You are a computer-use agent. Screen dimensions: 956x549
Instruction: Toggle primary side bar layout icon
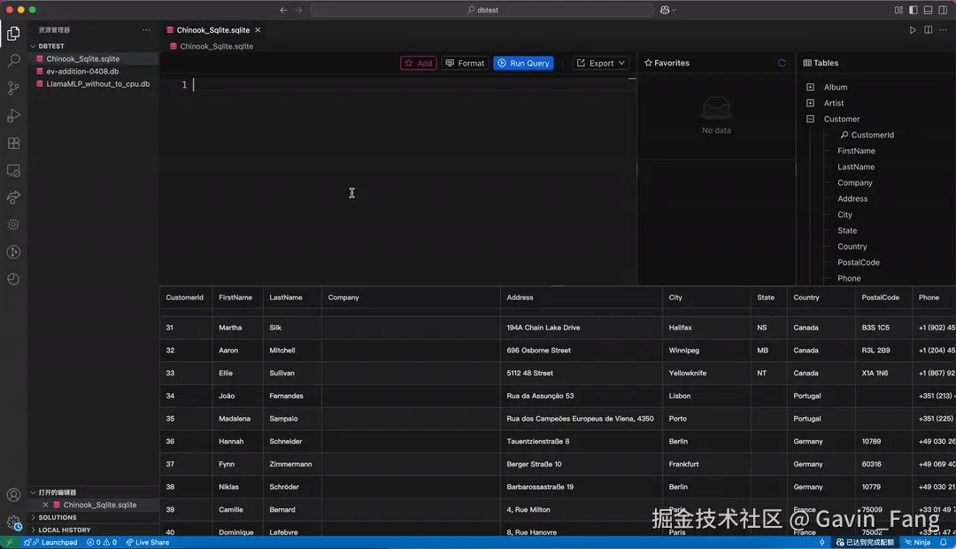point(914,10)
